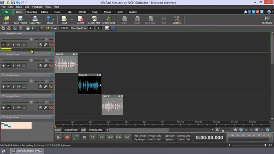Click the lock icon on clip track 03
Screen dimensions: 274x154
coord(97,75)
